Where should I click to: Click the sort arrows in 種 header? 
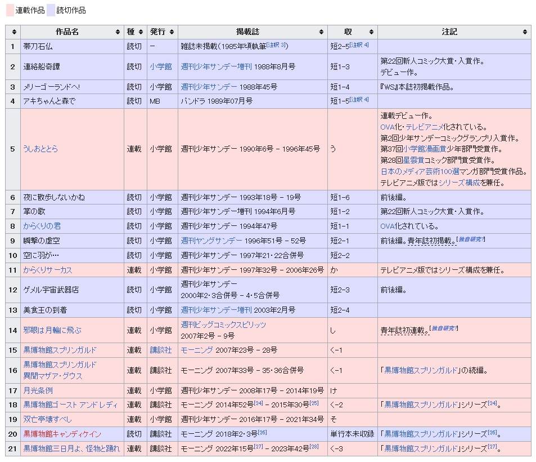click(x=141, y=32)
